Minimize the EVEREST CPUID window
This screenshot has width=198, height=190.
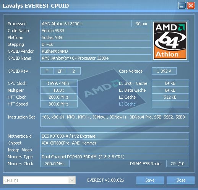182,6
